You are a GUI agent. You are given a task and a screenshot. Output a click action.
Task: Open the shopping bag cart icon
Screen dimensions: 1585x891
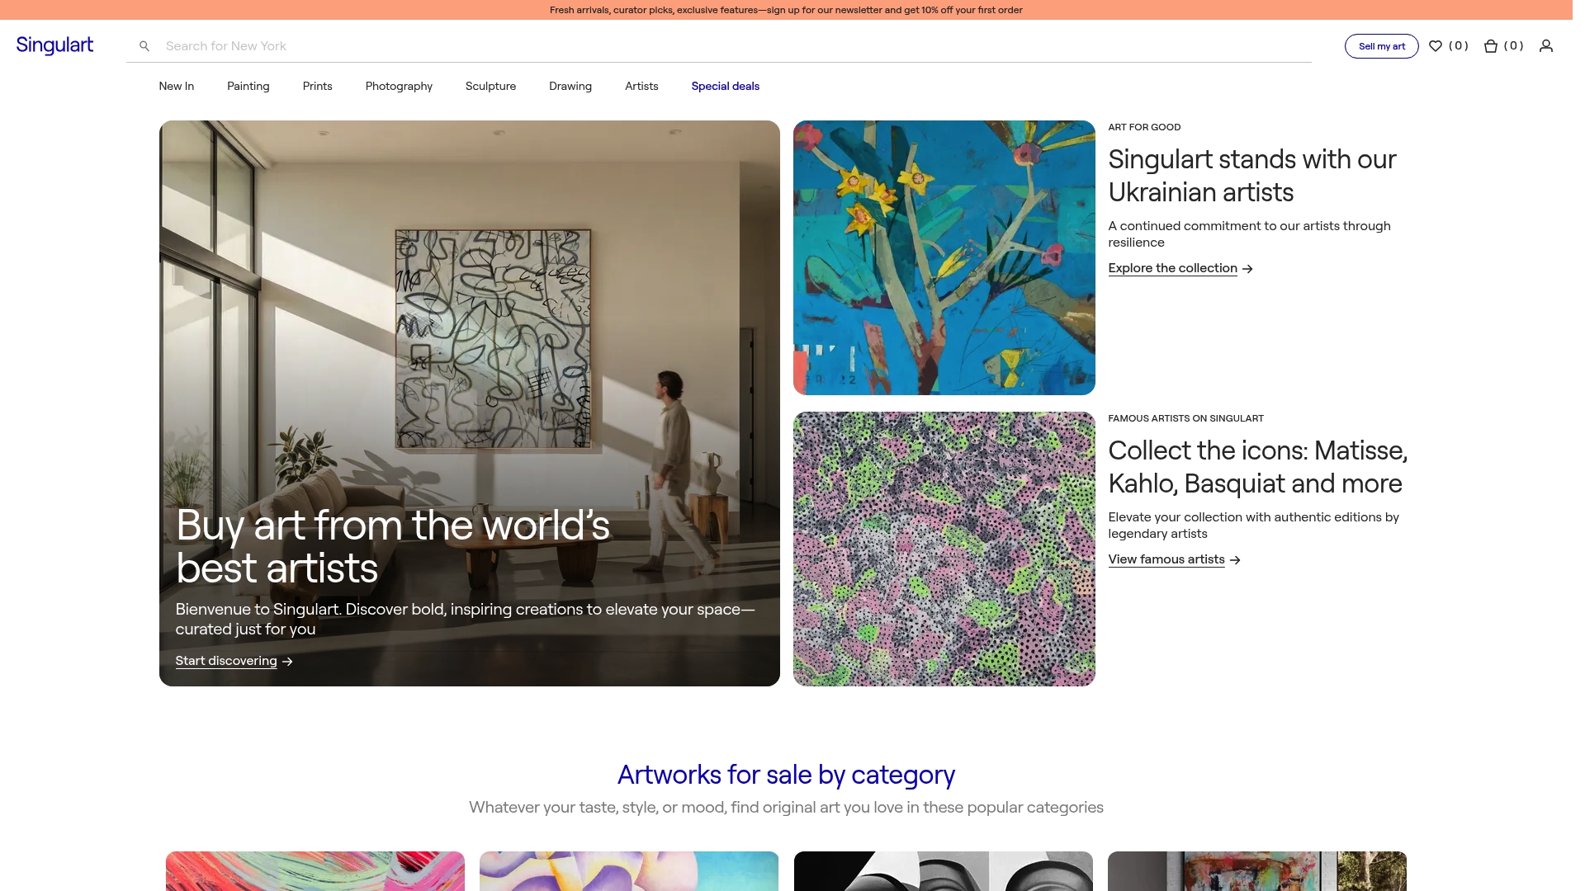tap(1491, 46)
